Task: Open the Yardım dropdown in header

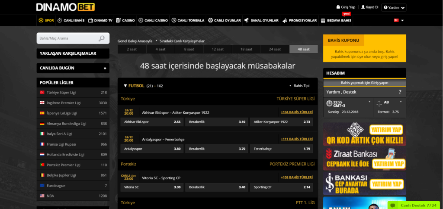Action: (x=394, y=8)
